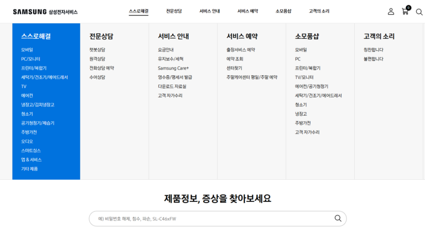Open 에어컨/공기청정기 under 소모품샵
Image resolution: width=425 pixels, height=229 pixels.
click(312, 86)
